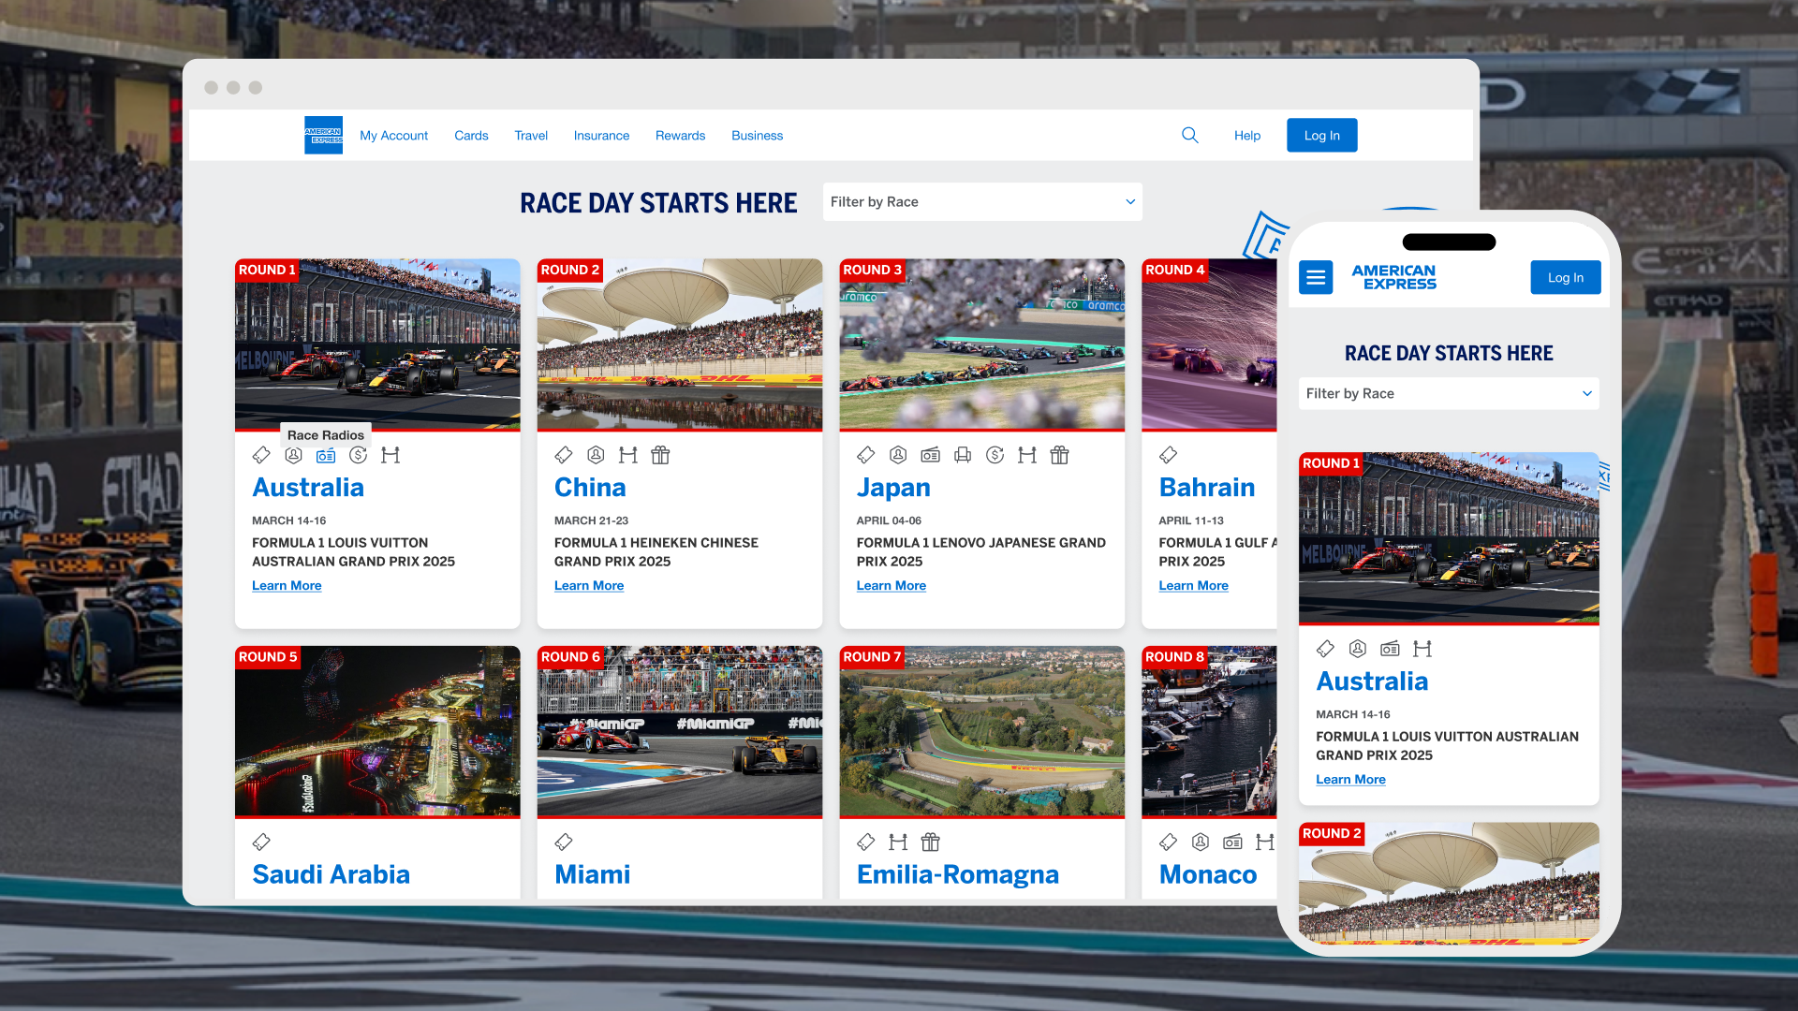Open the mobile hamburger menu
This screenshot has width=1798, height=1011.
pyautogui.click(x=1316, y=278)
